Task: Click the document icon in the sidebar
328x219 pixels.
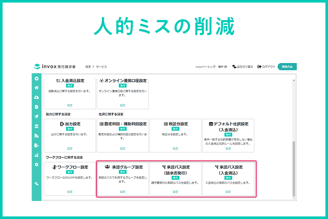Action: [37, 107]
